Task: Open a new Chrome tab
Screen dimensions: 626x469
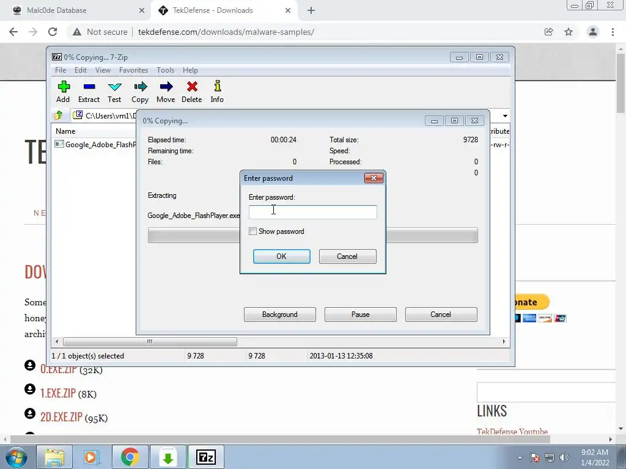Action: 311,11
